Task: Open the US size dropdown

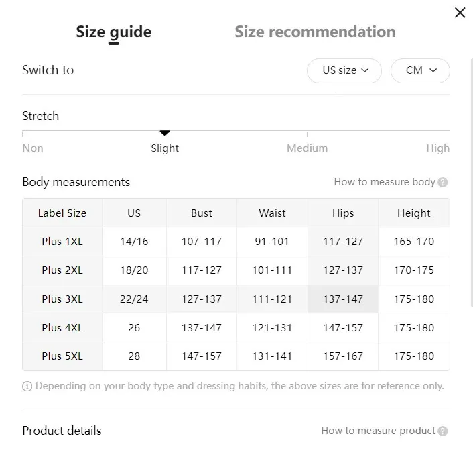Action: (x=344, y=70)
